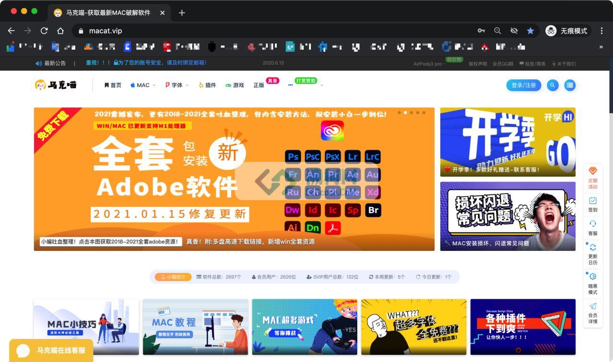The height and width of the screenshot is (362, 613).
Task: Open the MAC小技巧 category card
Action: (x=86, y=327)
